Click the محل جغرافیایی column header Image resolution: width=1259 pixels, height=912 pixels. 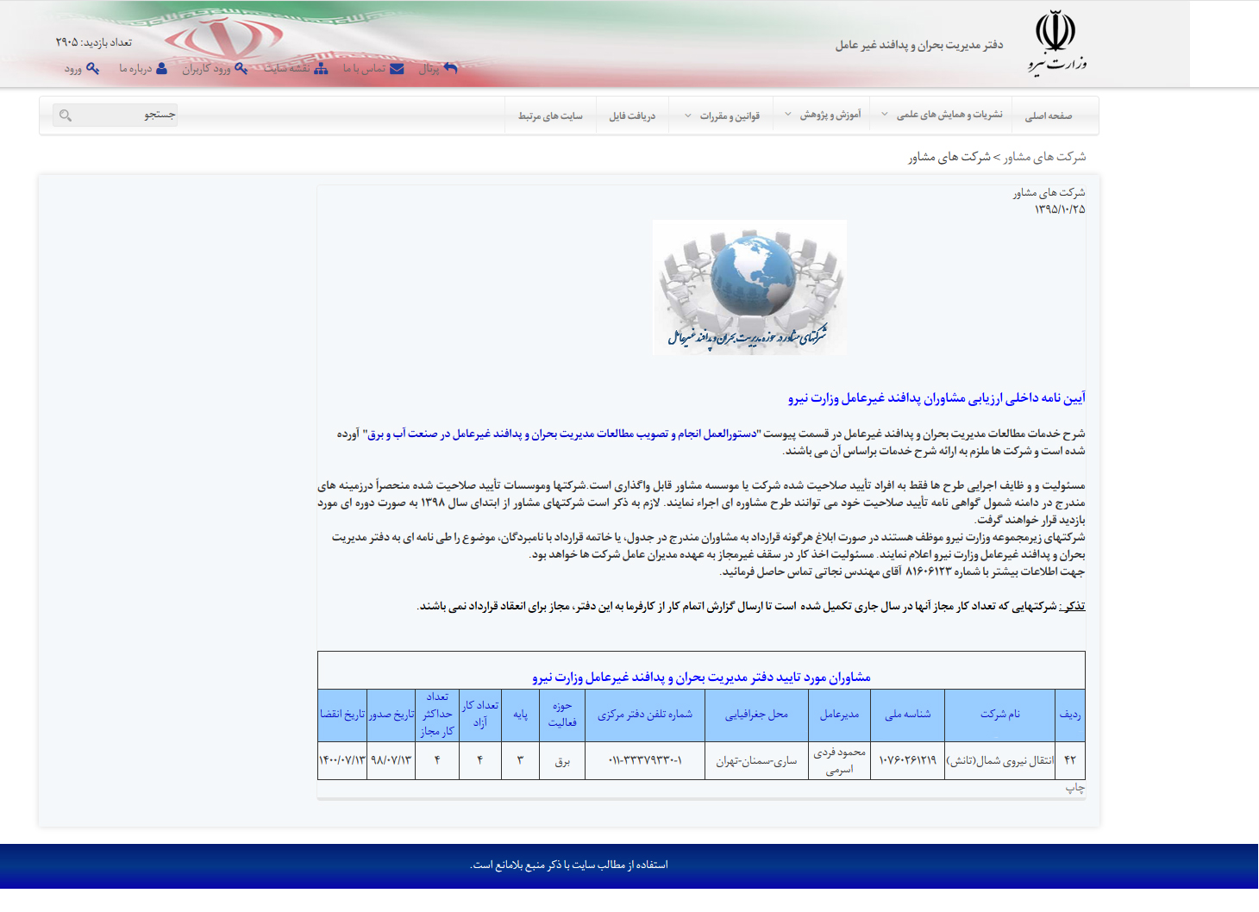756,715
